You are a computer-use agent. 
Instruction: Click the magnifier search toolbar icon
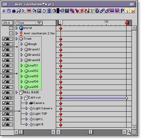[x=19, y=11]
